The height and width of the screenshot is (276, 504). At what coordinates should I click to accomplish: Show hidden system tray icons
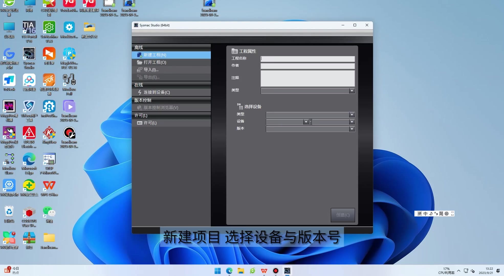coord(458,271)
